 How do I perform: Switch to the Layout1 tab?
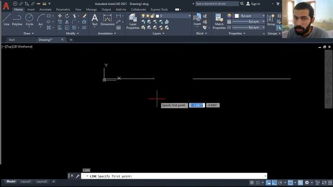[x=25, y=181]
